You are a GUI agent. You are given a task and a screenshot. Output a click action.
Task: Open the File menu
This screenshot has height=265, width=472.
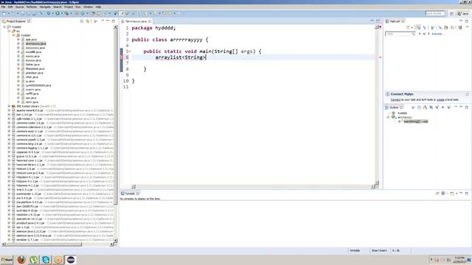tap(3, 7)
